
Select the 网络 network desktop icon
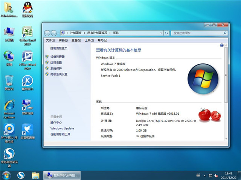click(x=9, y=58)
